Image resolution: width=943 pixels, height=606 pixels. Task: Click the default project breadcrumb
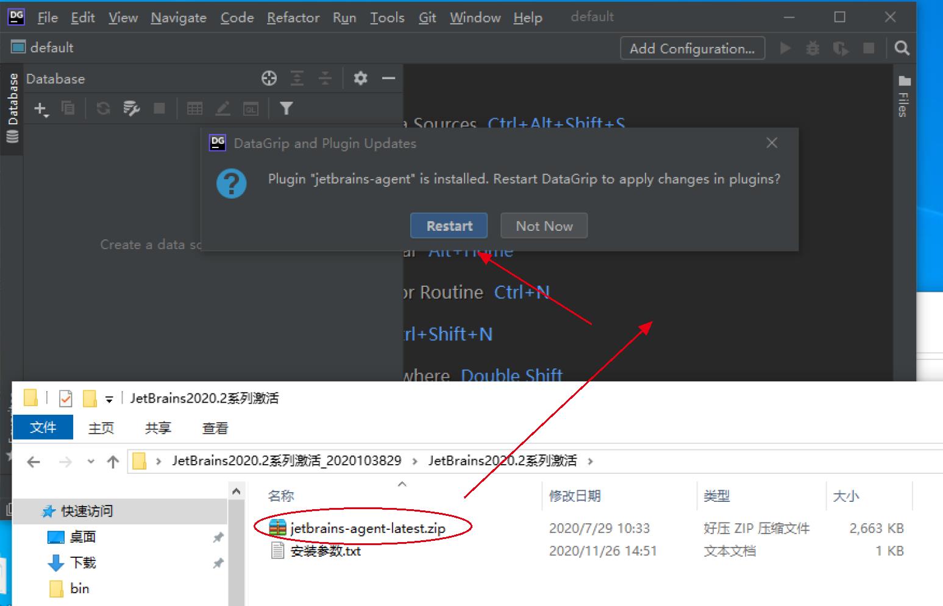[x=42, y=48]
